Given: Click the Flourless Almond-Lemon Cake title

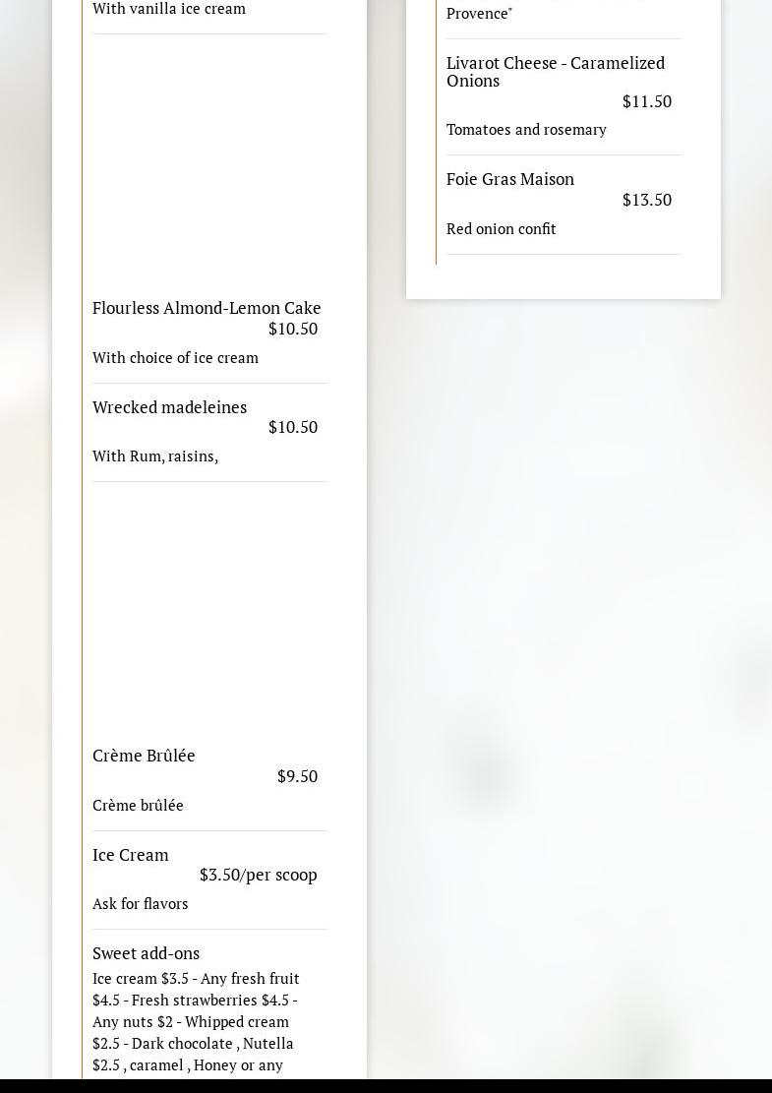Looking at the screenshot, I should 207,308.
